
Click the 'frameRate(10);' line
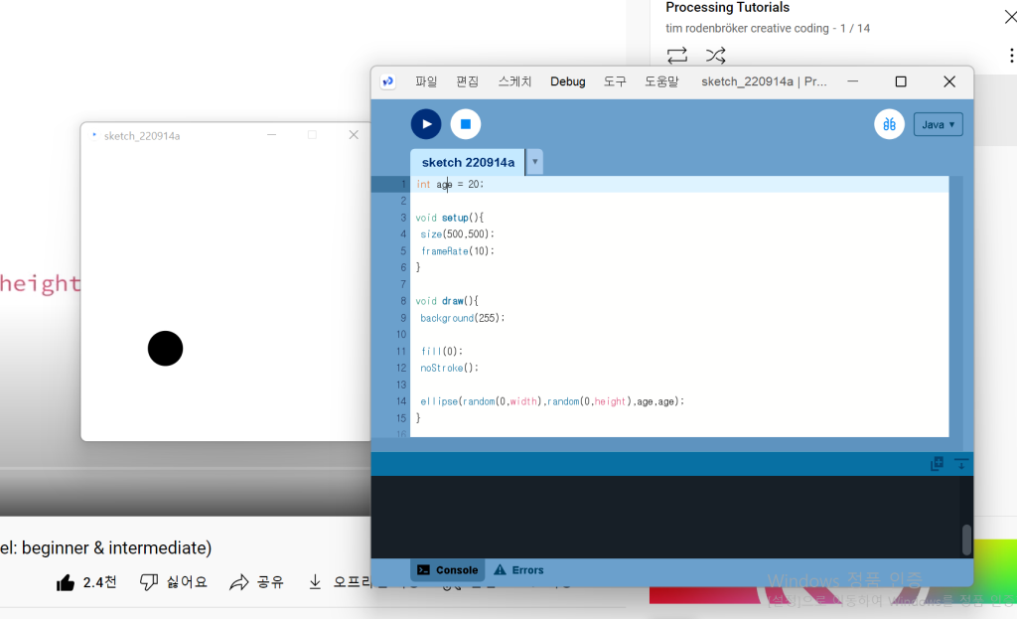[457, 251]
